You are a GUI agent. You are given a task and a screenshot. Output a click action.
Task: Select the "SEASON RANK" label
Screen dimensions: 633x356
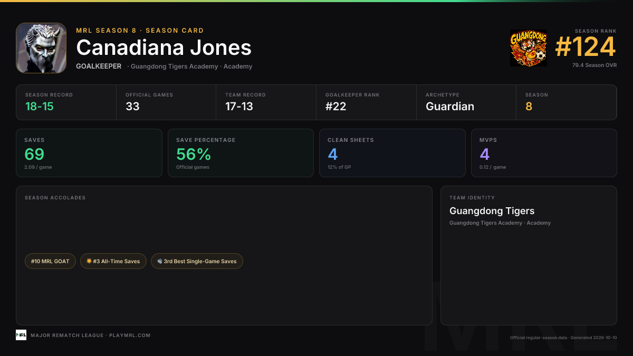click(596, 31)
